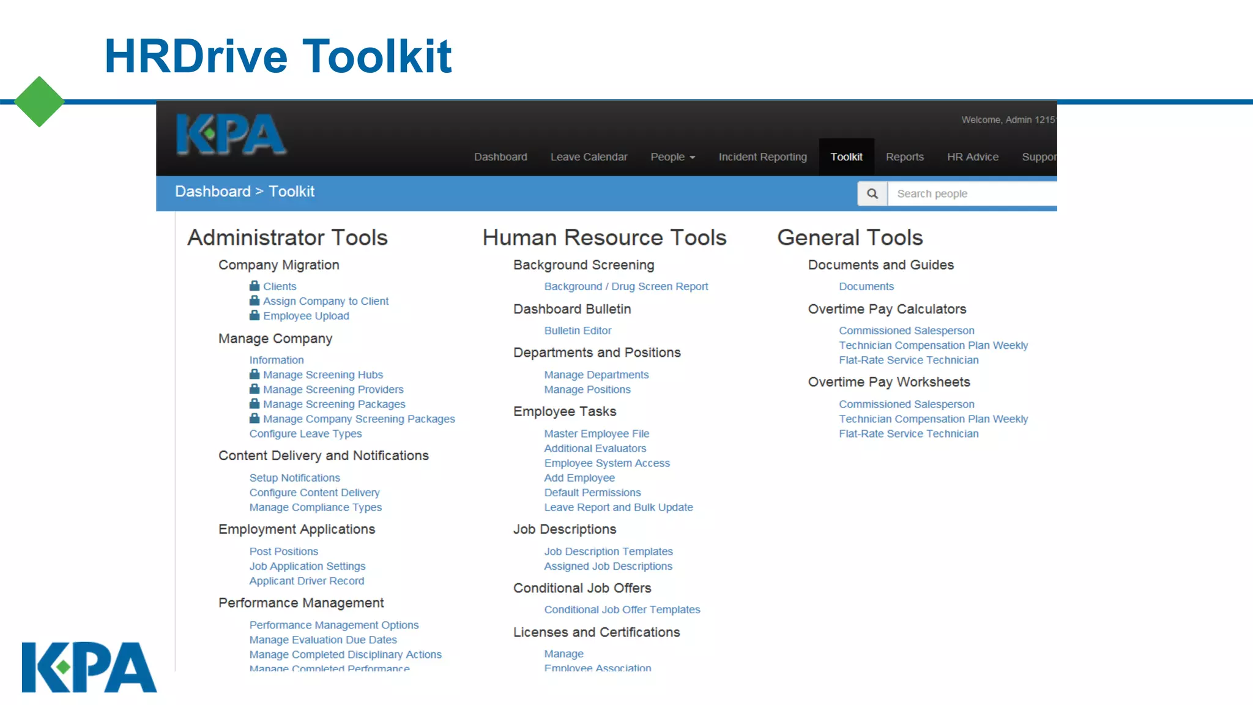Open the Bulletin Editor link

click(578, 330)
